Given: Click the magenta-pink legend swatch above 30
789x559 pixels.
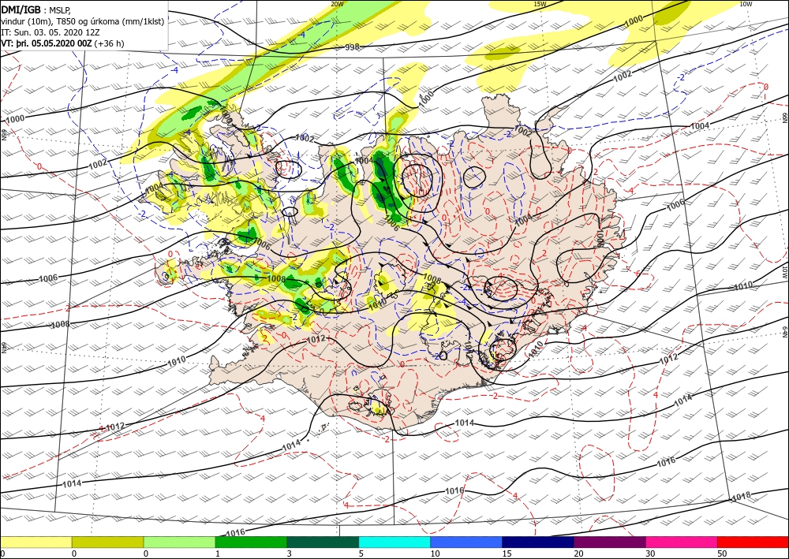Looking at the screenshot, I should pyautogui.click(x=682, y=542).
